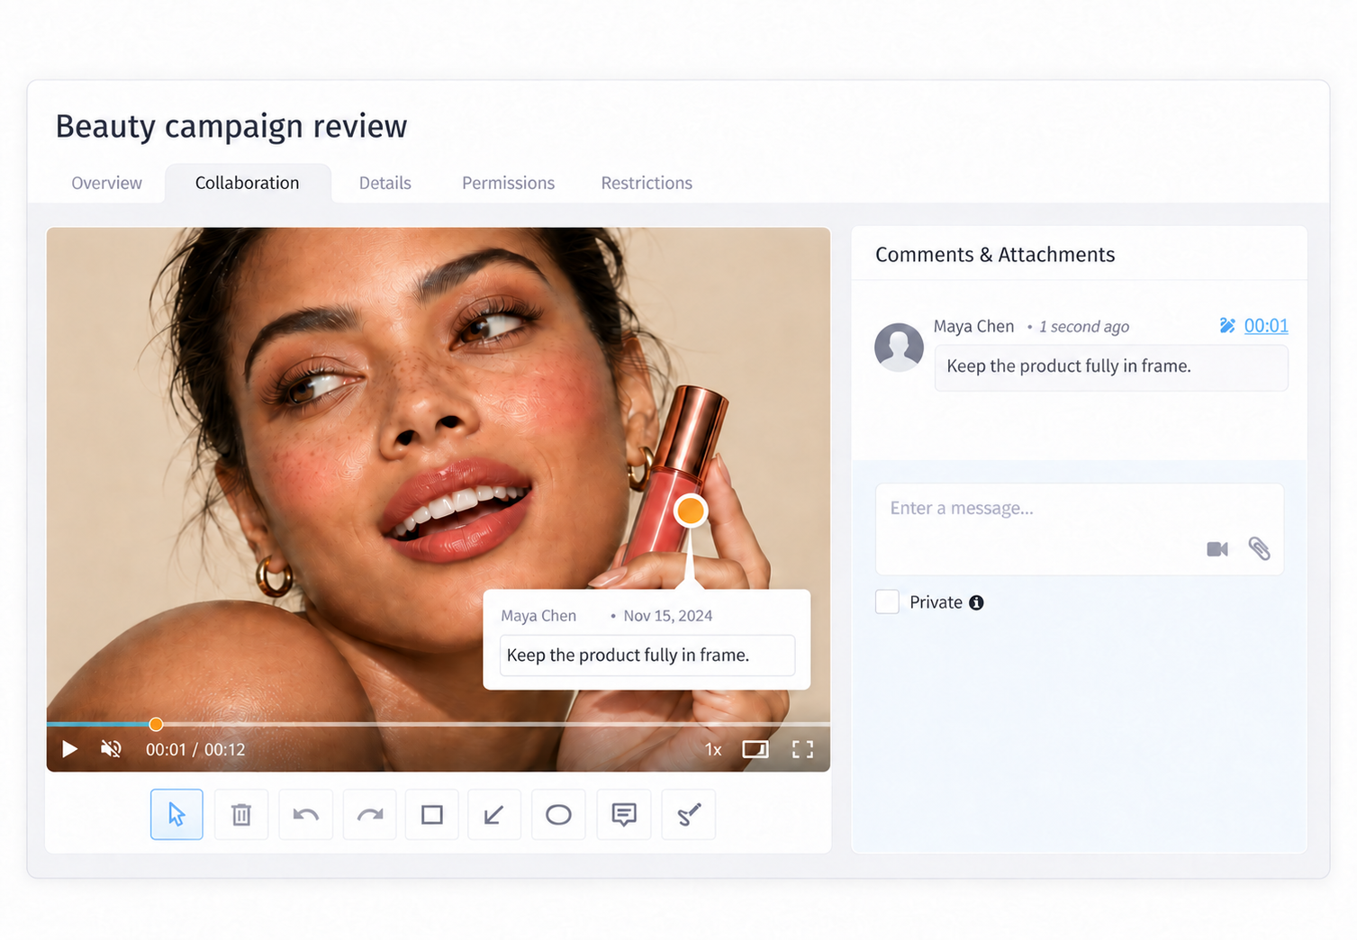
Task: Select the pointer cursor tool
Action: 176,814
